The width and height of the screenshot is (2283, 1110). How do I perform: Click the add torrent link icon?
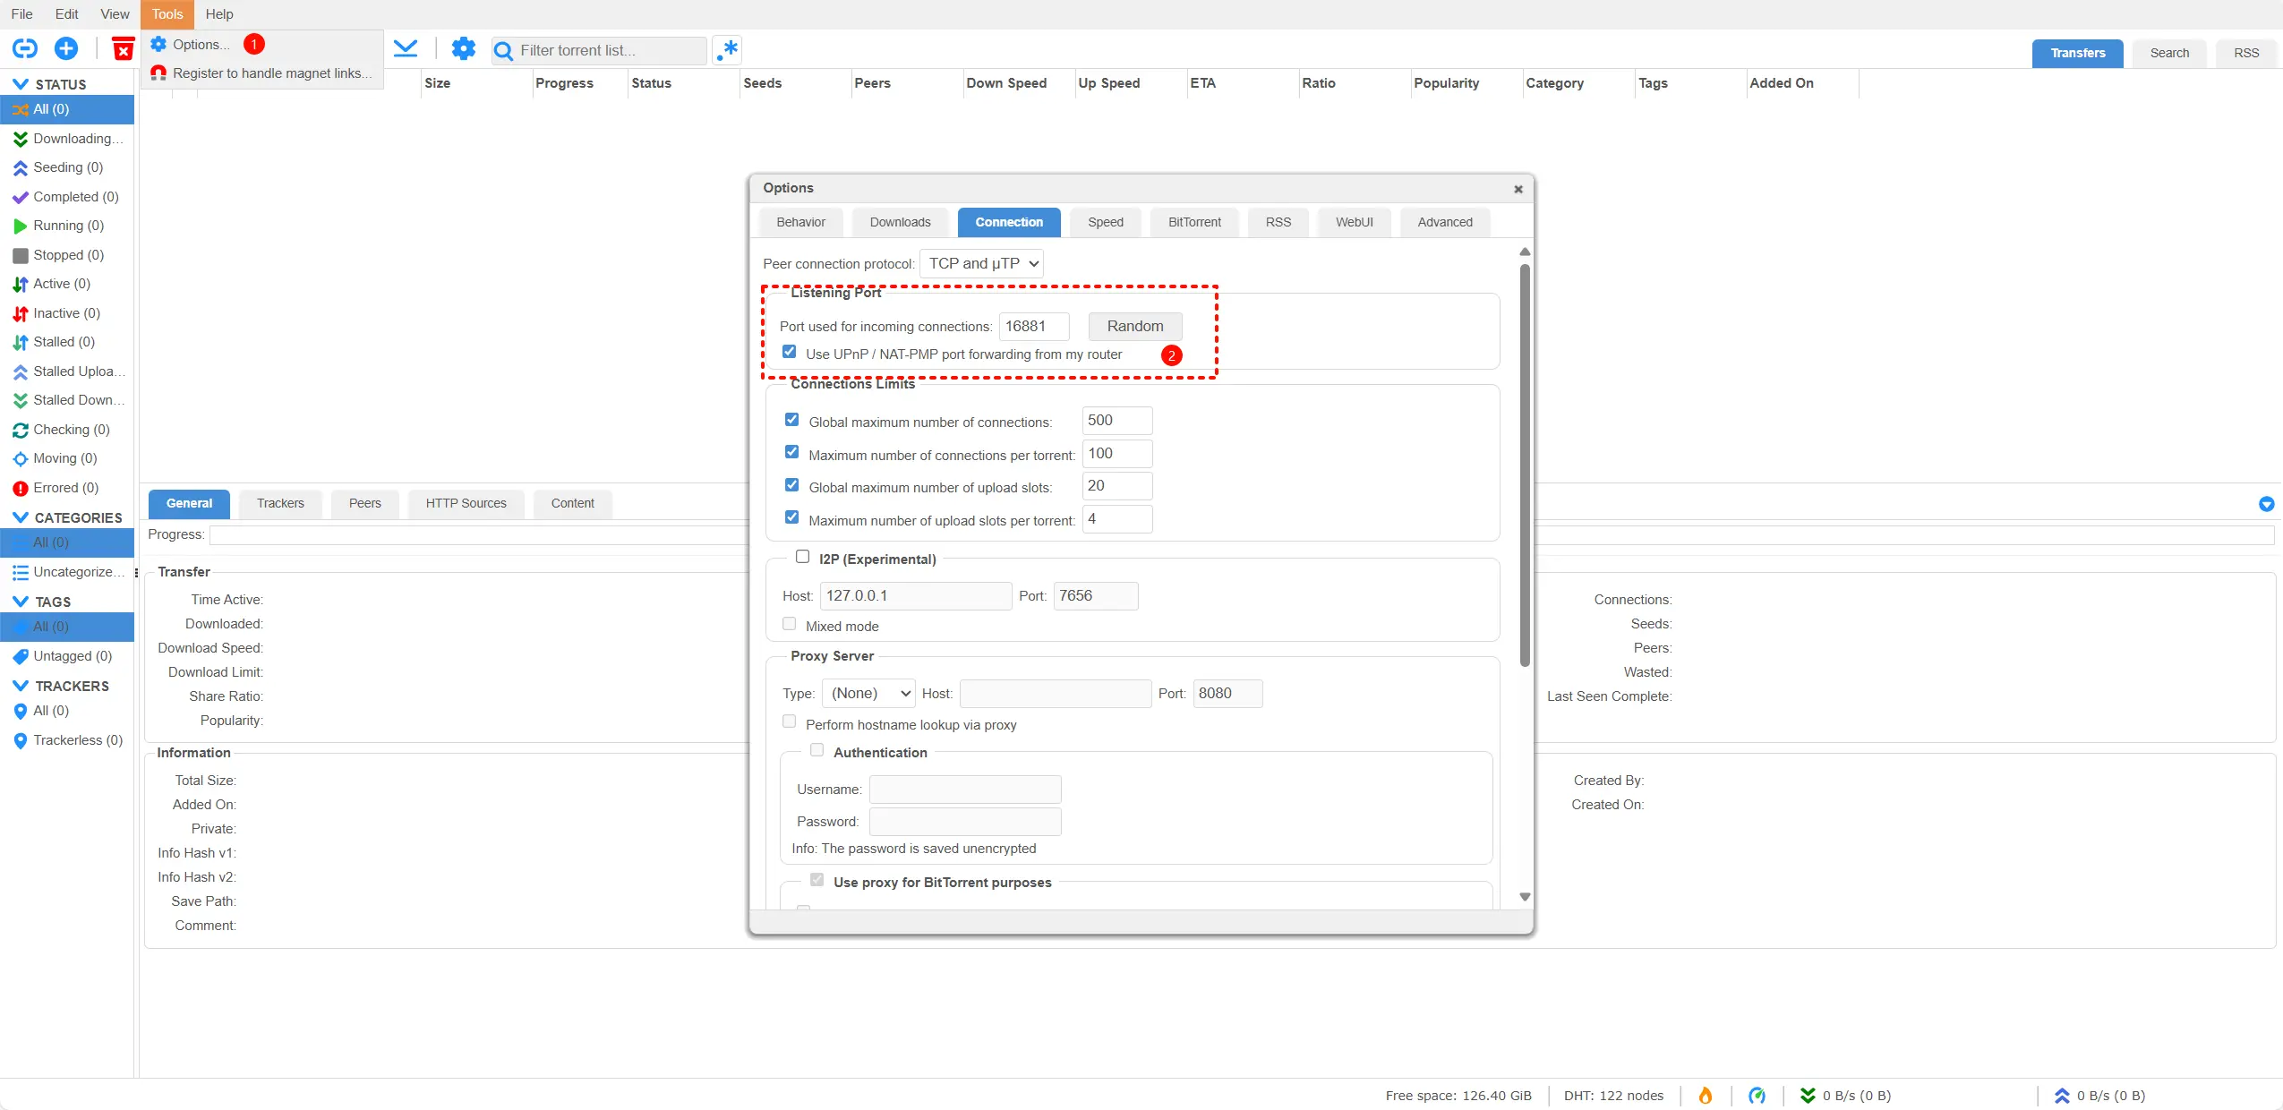point(24,48)
